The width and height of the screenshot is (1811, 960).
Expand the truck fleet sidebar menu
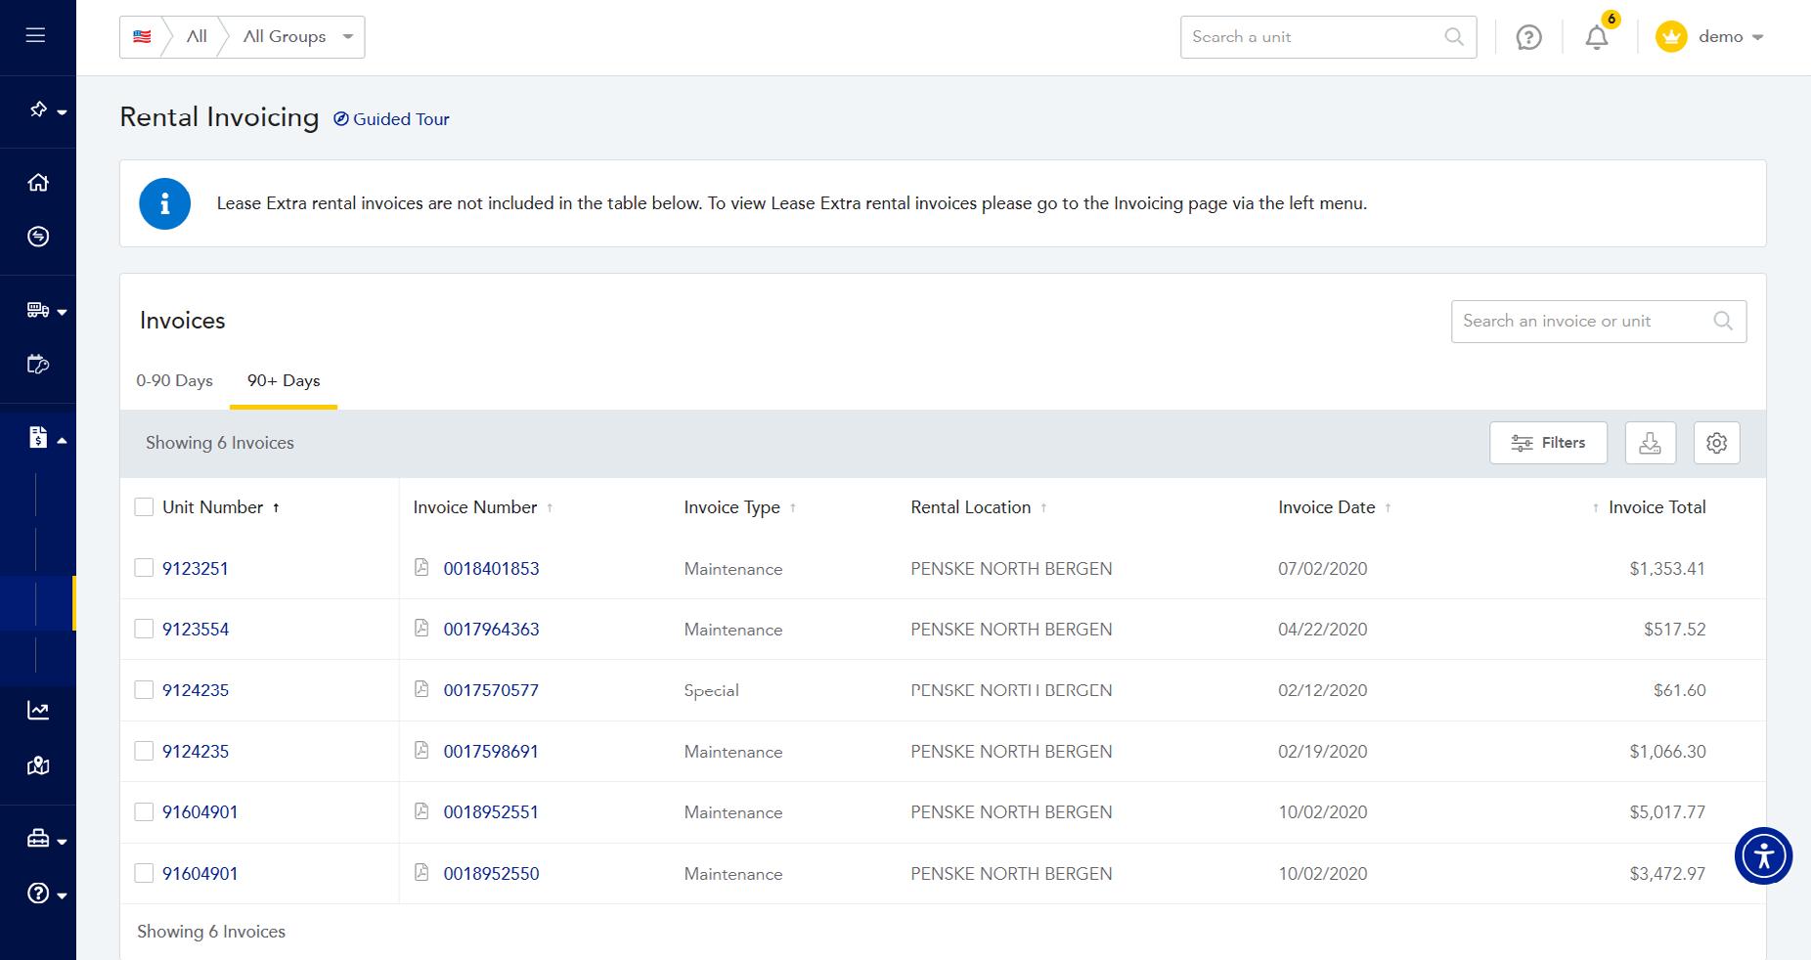45,311
